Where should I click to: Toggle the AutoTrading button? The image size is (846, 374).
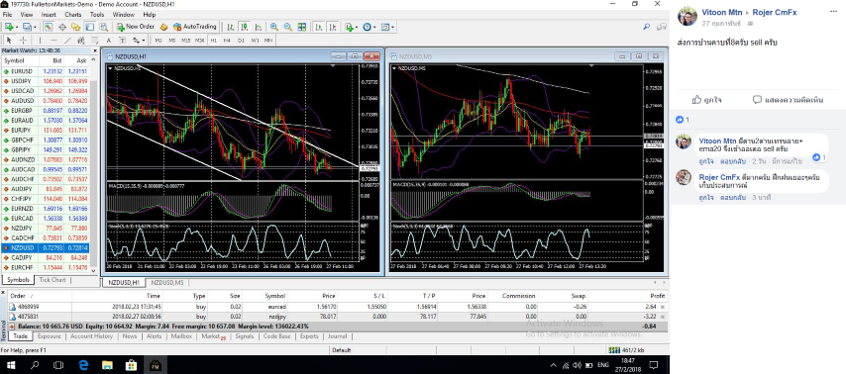click(195, 27)
